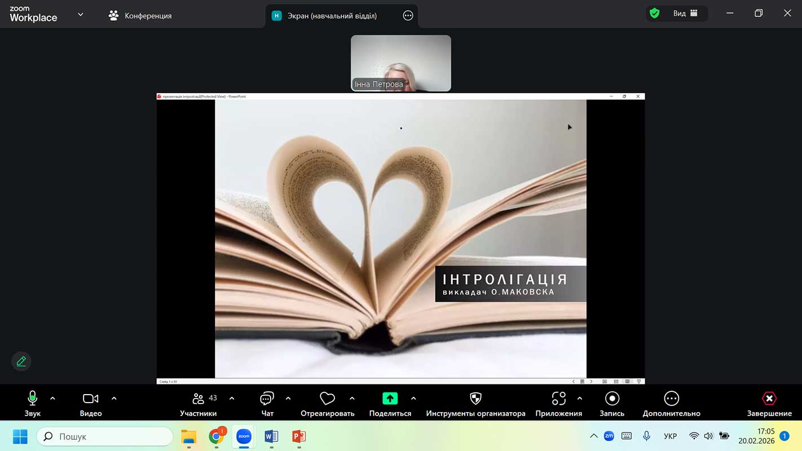
Task: Open the Вид view layout button
Action: [685, 14]
